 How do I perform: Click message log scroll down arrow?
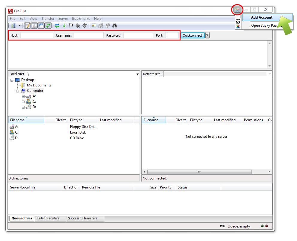(269, 66)
